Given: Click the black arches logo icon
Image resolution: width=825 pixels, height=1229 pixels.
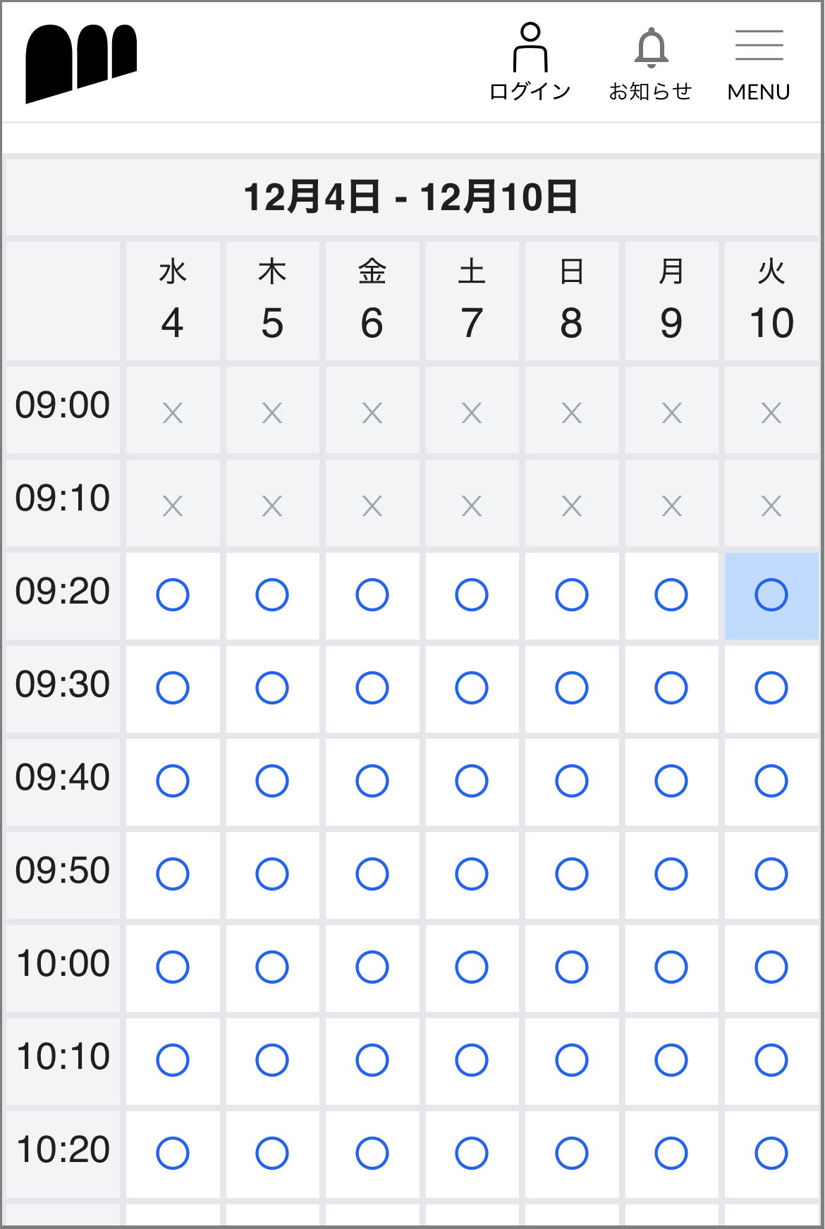Looking at the screenshot, I should (x=81, y=63).
